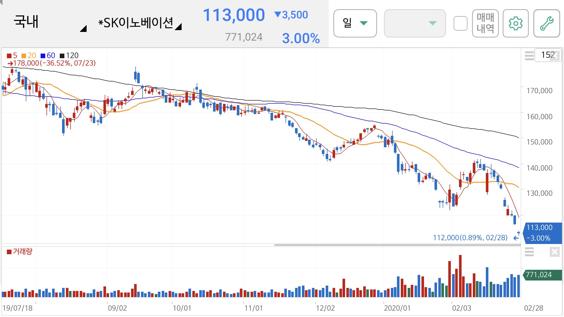Click the red 5-day moving average swatch
The width and height of the screenshot is (564, 317).
point(9,56)
